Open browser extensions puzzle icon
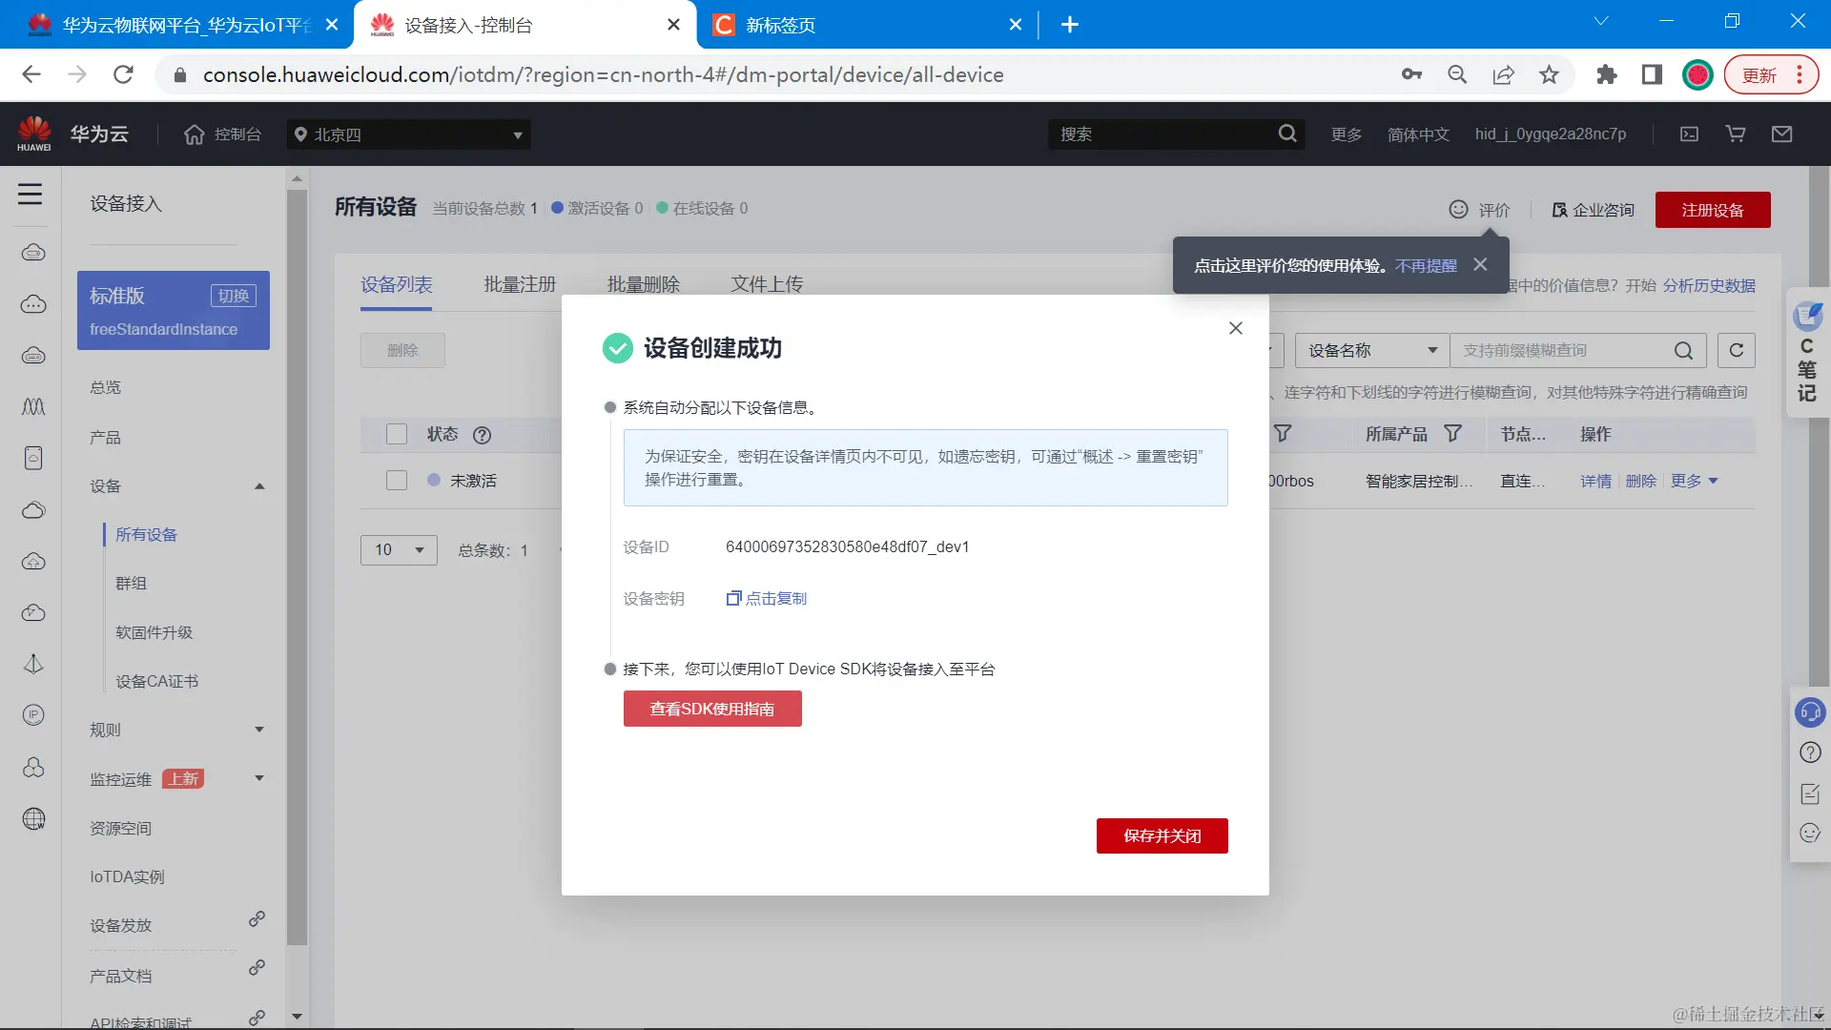The width and height of the screenshot is (1831, 1030). pyautogui.click(x=1606, y=74)
